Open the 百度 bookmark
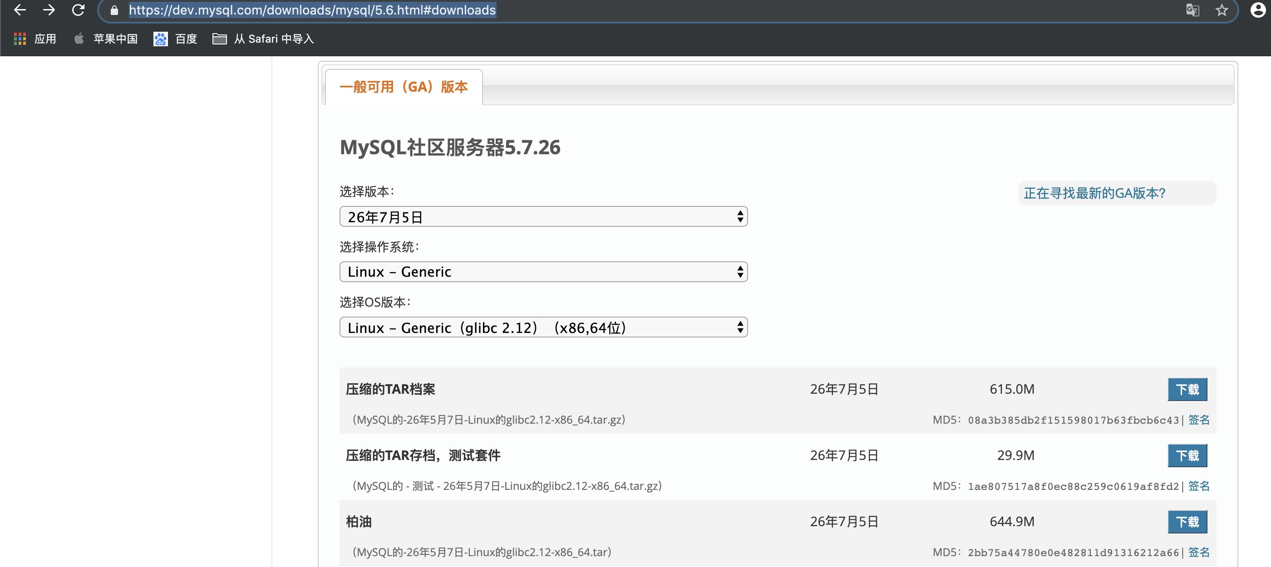Image resolution: width=1271 pixels, height=567 pixels. [175, 39]
